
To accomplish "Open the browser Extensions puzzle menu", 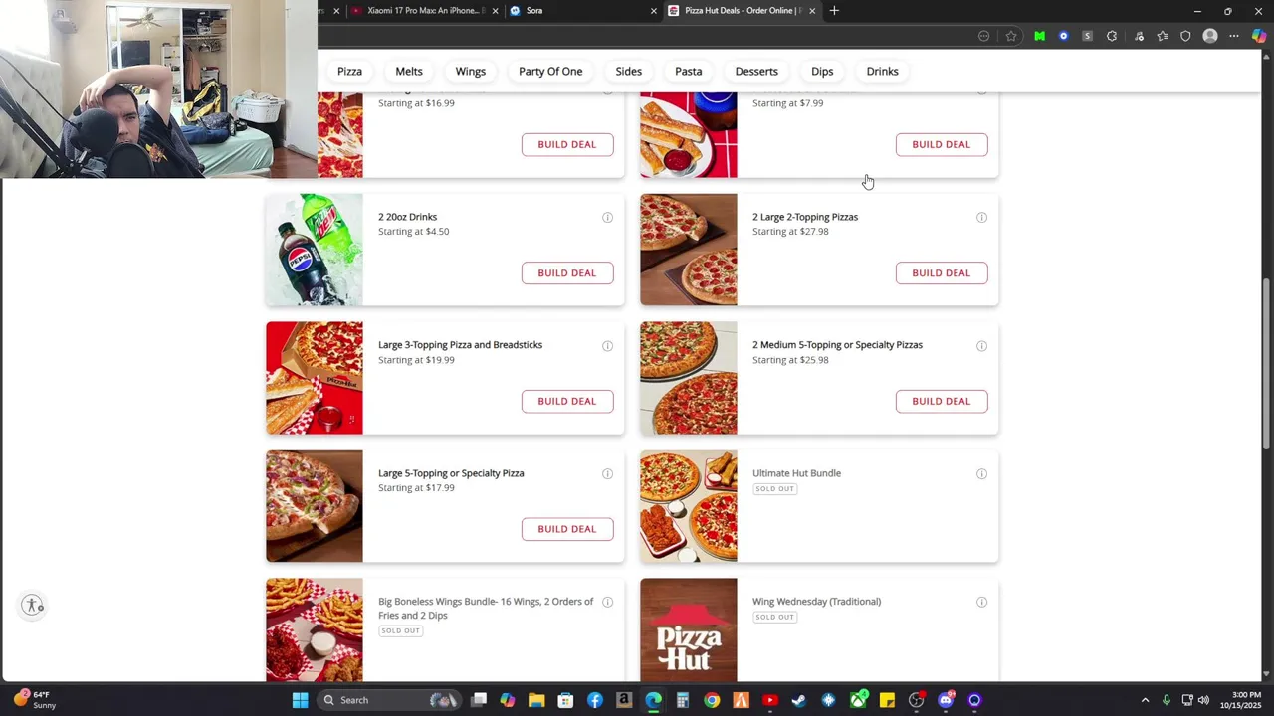I will [x=1112, y=36].
